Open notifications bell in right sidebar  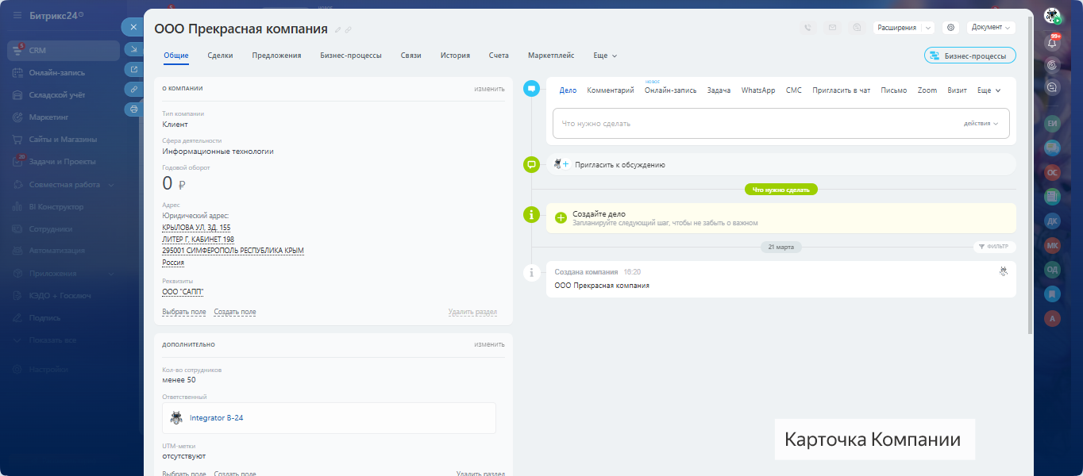coord(1053,43)
